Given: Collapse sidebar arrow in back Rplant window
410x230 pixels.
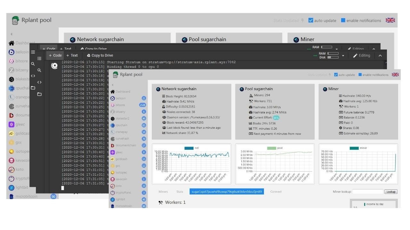Looking at the screenshot, I should [x=11, y=34].
